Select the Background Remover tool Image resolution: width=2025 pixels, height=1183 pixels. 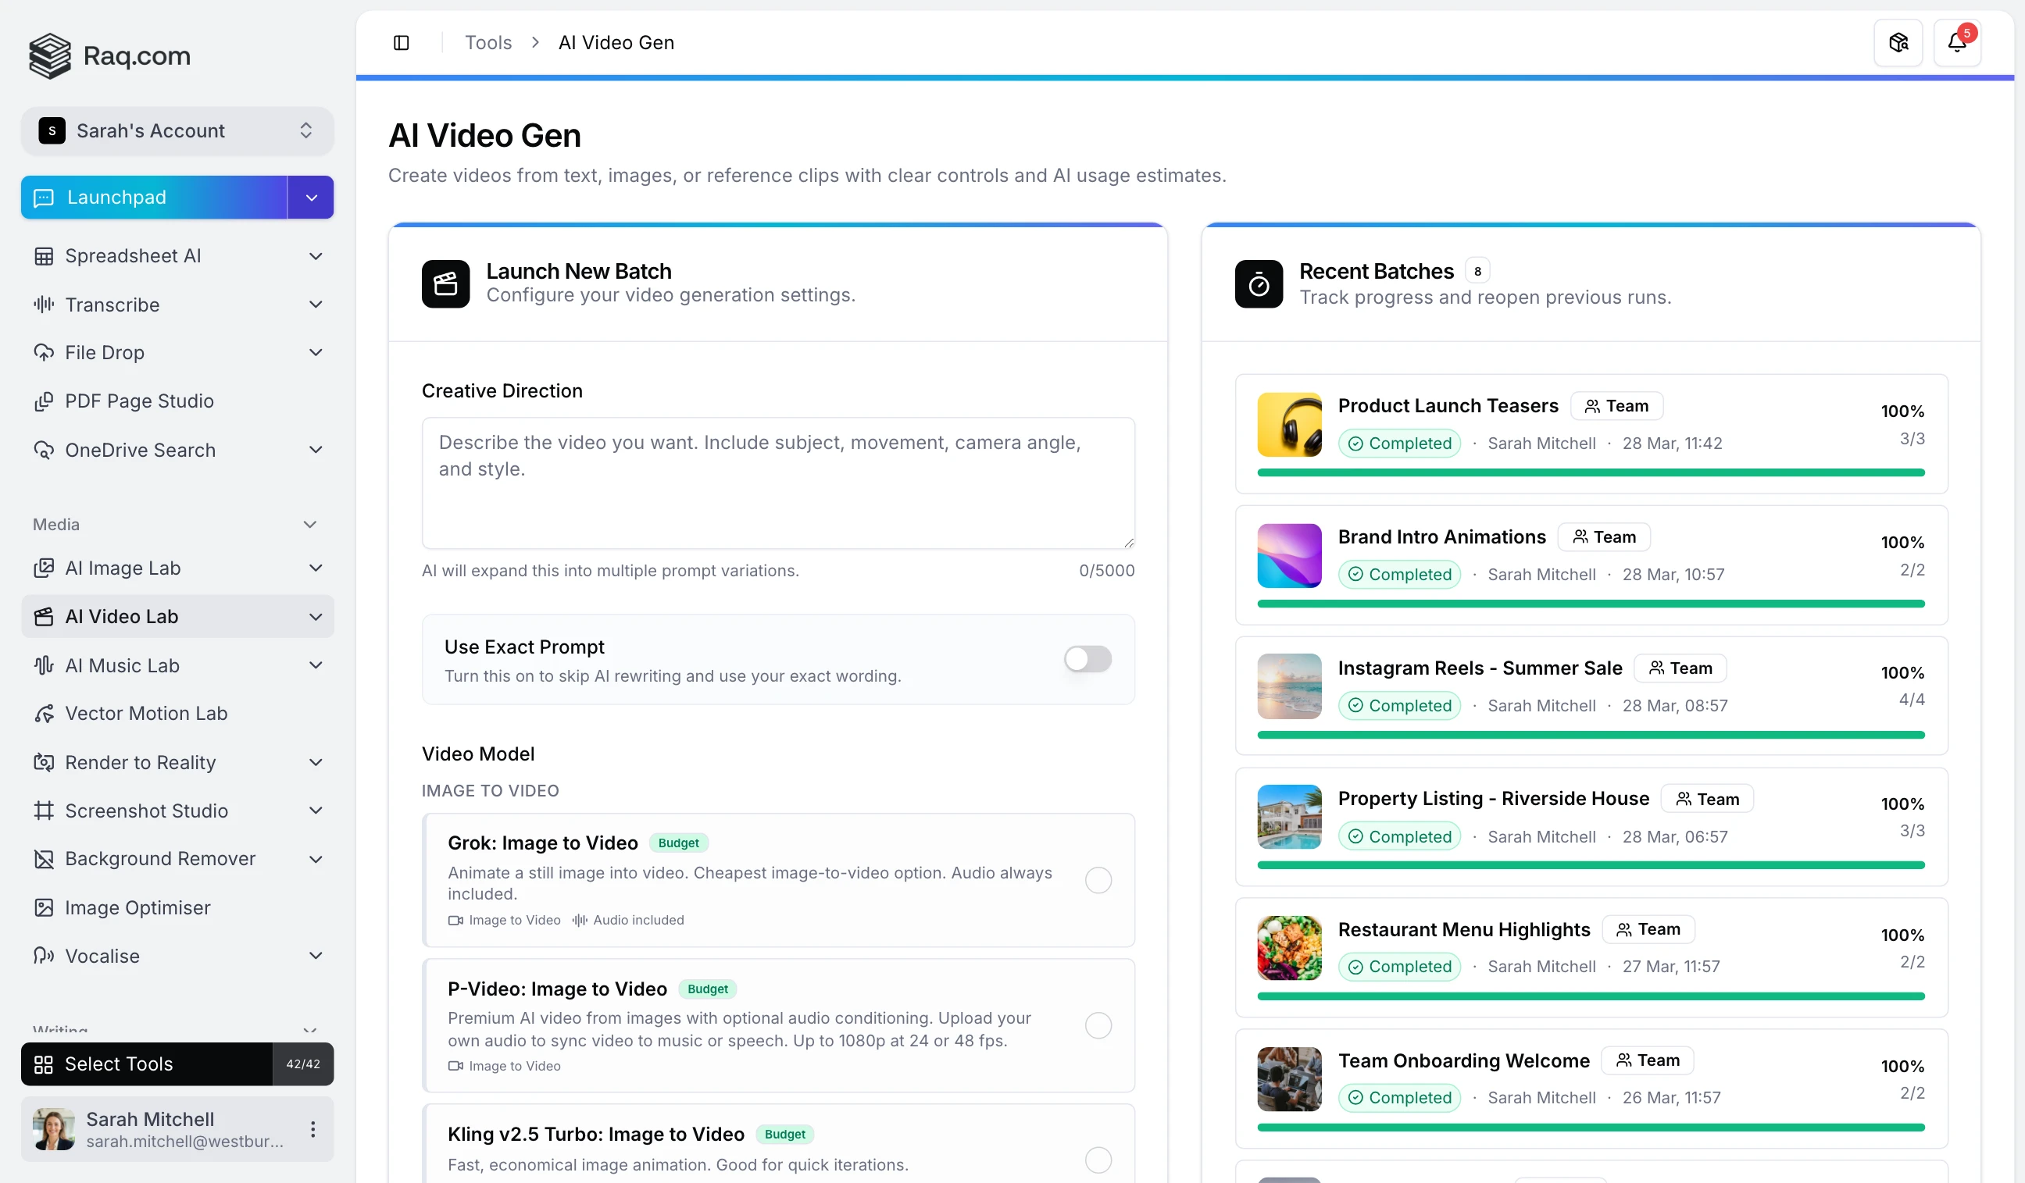160,858
